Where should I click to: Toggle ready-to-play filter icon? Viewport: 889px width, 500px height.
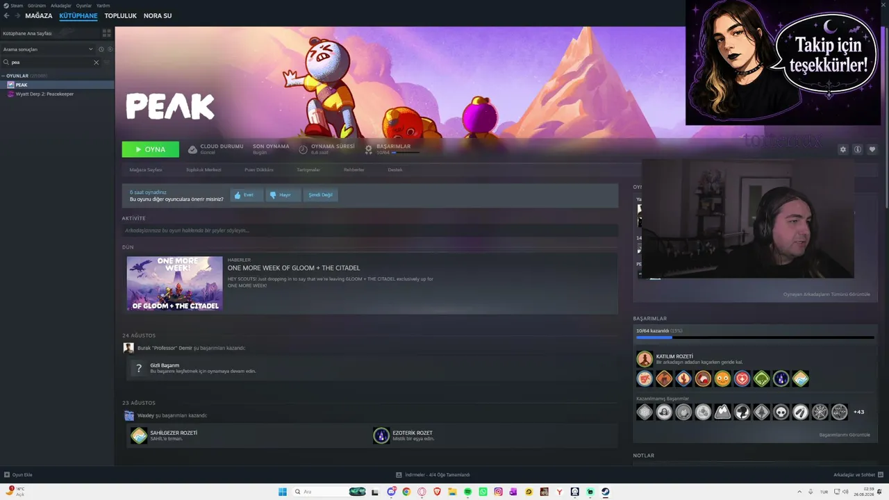point(110,49)
